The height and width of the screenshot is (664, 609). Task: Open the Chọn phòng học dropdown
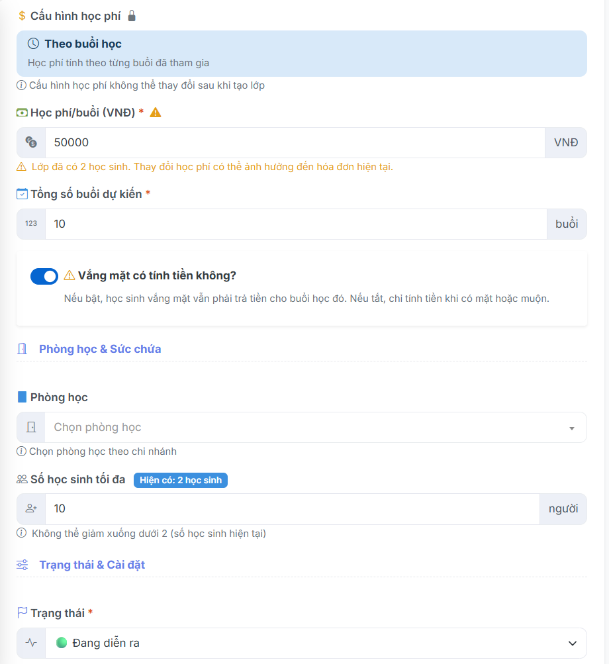(x=304, y=428)
